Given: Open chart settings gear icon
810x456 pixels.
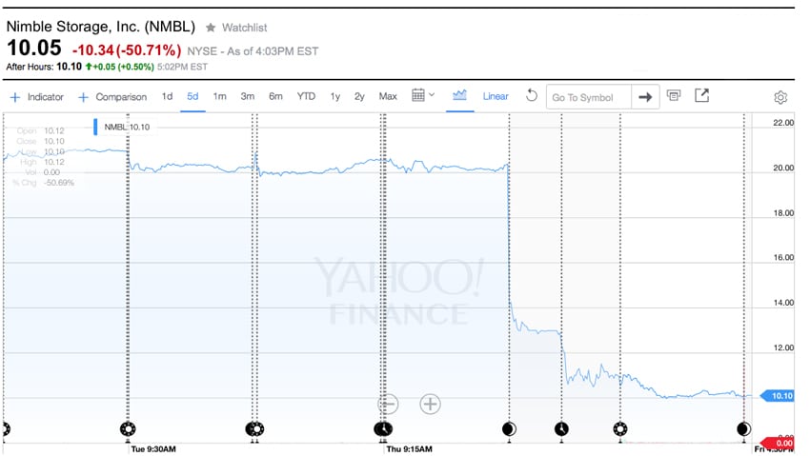Looking at the screenshot, I should point(780,97).
